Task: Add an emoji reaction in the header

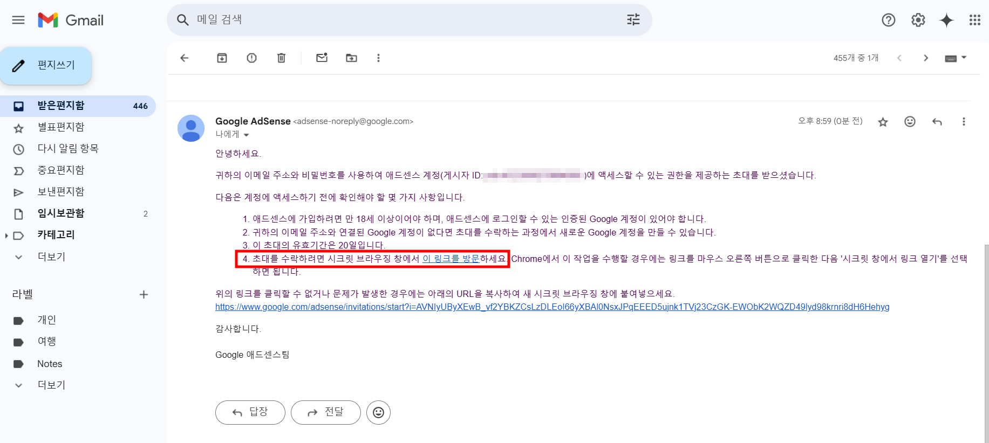Action: click(910, 122)
